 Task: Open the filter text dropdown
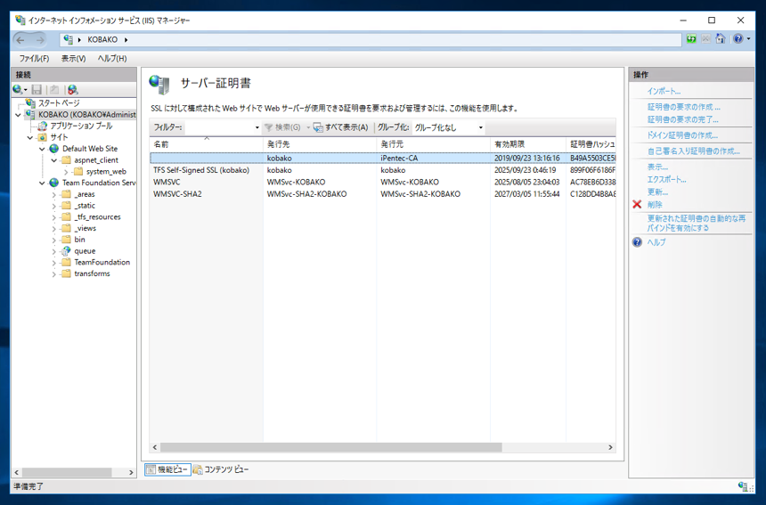[257, 127]
